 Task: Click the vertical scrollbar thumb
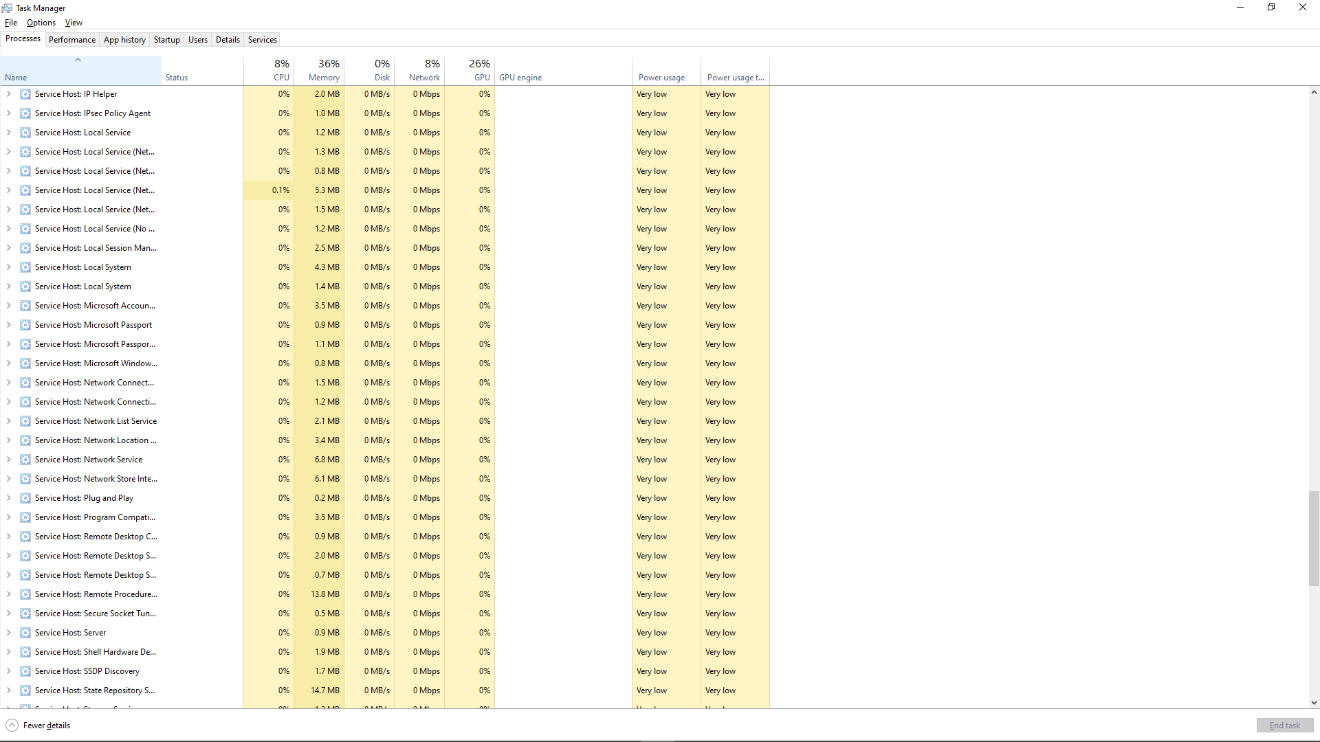tap(1314, 539)
